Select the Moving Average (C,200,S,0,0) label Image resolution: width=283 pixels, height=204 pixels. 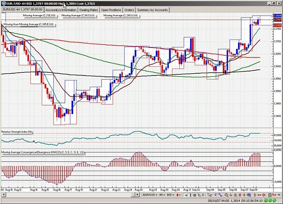tap(120, 15)
